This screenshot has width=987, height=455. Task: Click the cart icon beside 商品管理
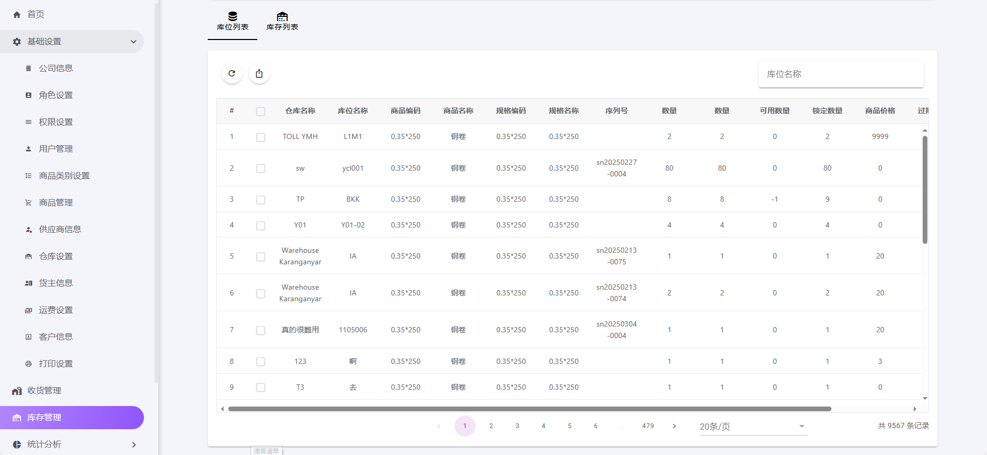point(28,203)
